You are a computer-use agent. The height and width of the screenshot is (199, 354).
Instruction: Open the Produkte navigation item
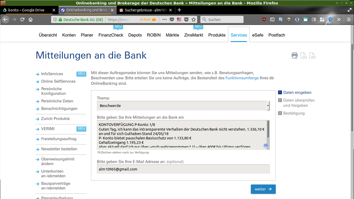[217, 35]
